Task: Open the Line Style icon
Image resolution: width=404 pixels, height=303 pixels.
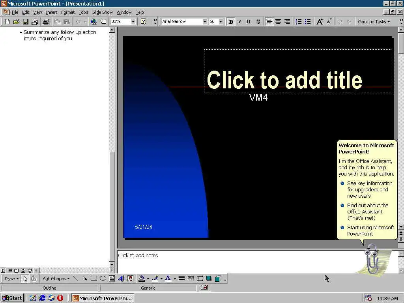Action: (181, 279)
